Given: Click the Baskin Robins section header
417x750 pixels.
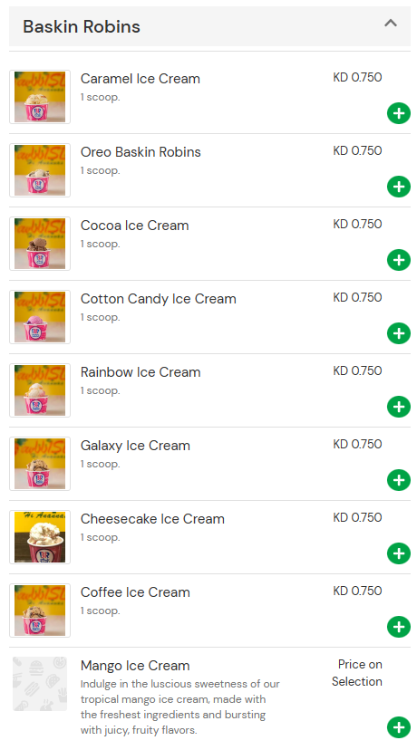Looking at the screenshot, I should (x=209, y=26).
